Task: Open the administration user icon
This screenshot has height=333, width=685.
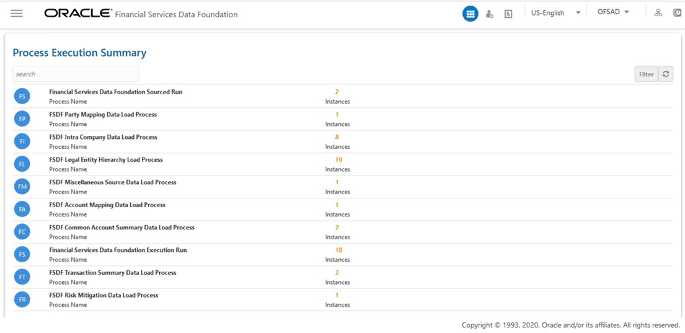Action: 490,14
